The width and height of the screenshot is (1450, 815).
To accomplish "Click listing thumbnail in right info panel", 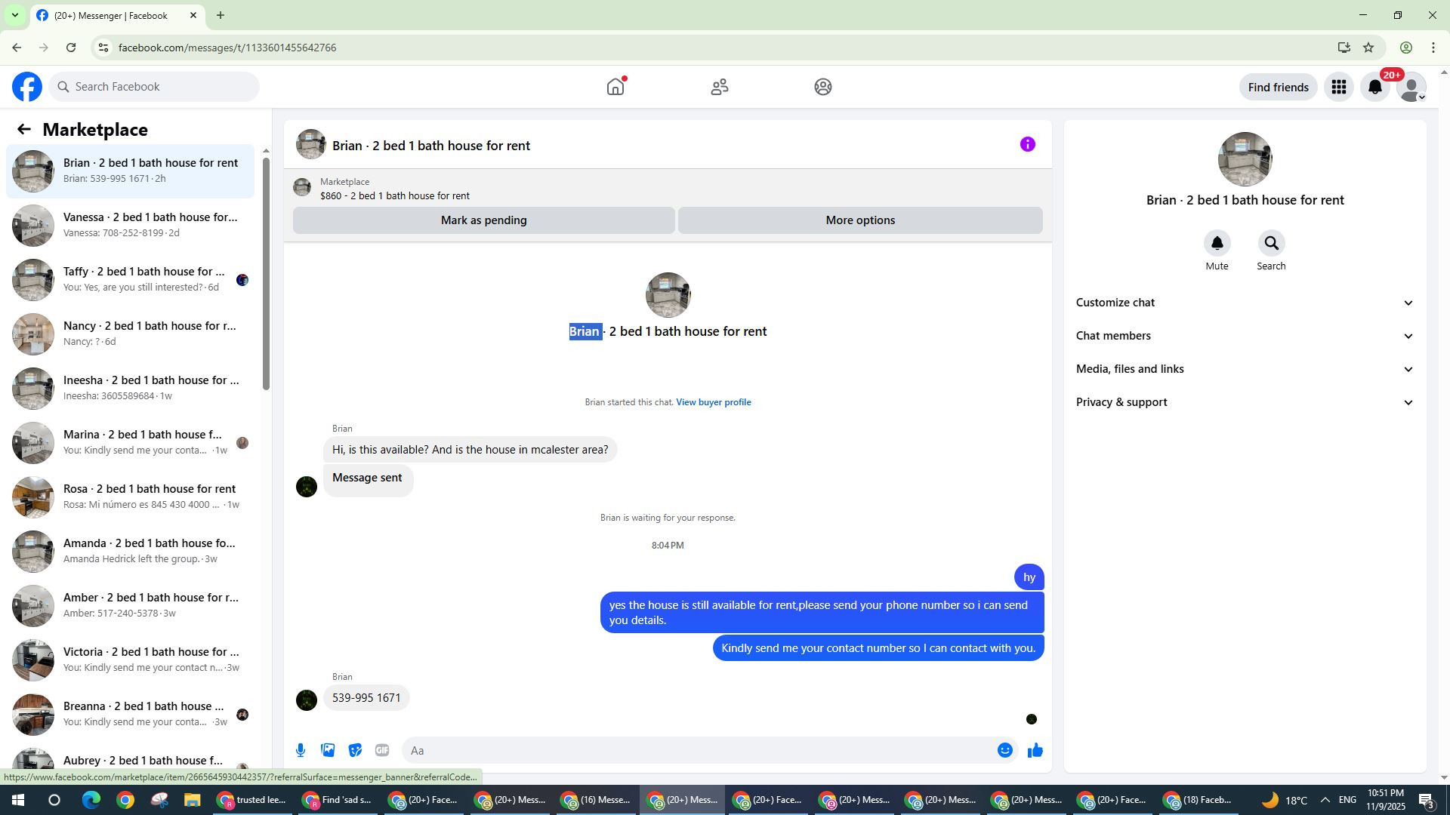I will coord(1245,159).
